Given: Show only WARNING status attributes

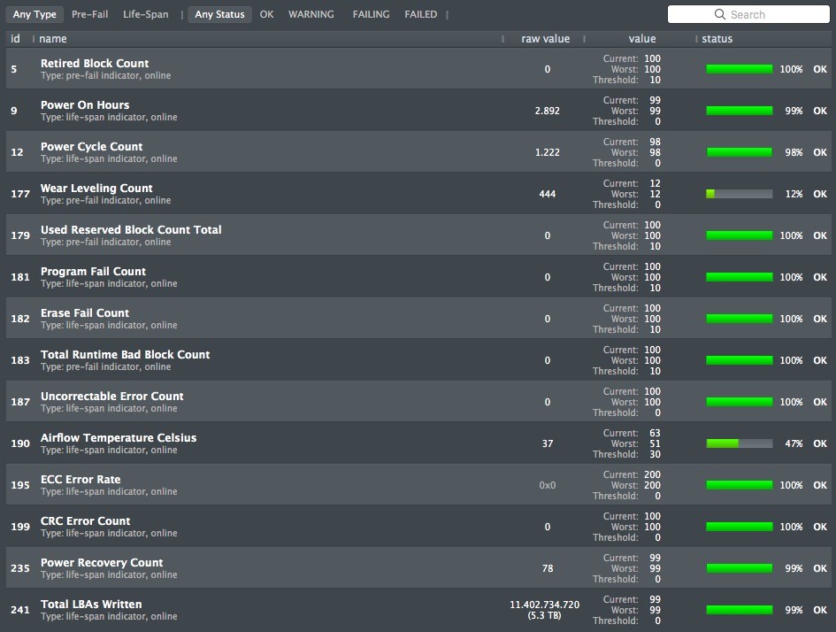Looking at the screenshot, I should tap(311, 14).
